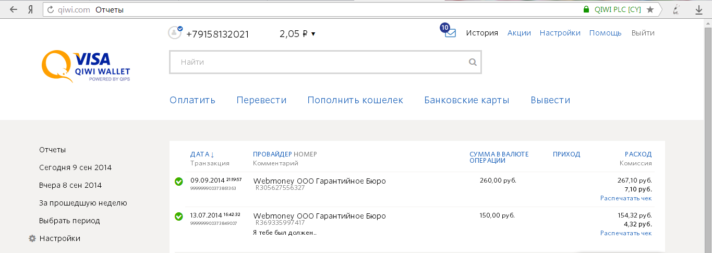Click the browser back arrow
The height and width of the screenshot is (253, 712).
click(14, 9)
